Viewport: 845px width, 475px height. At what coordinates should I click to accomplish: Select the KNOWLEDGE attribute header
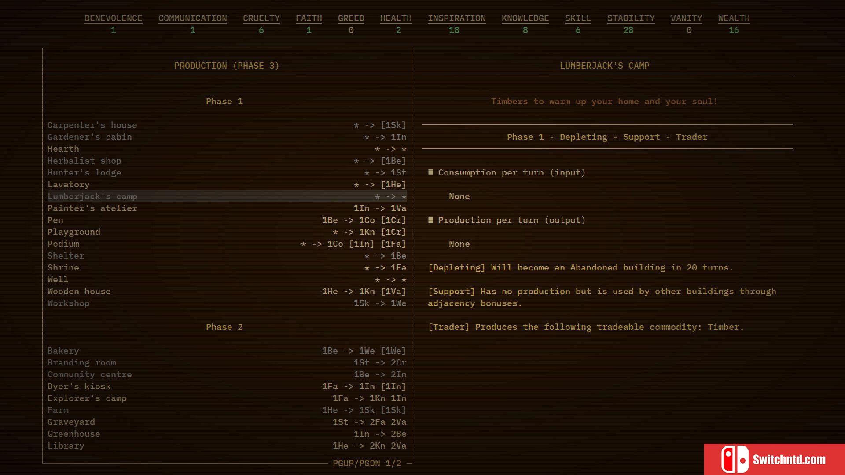[x=525, y=18]
